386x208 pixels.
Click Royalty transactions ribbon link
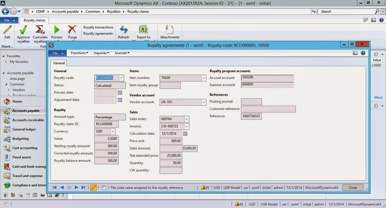98,27
